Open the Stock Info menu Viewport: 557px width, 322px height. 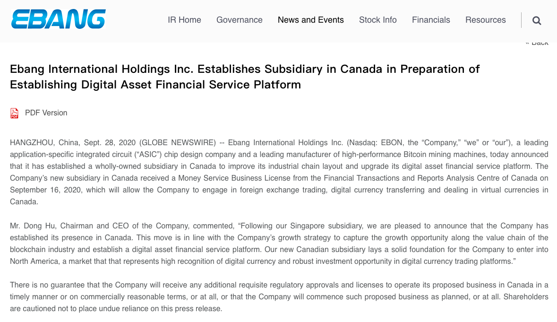tap(378, 20)
